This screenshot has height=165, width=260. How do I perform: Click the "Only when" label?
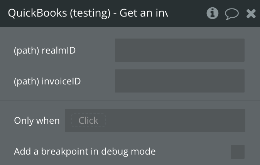37,121
